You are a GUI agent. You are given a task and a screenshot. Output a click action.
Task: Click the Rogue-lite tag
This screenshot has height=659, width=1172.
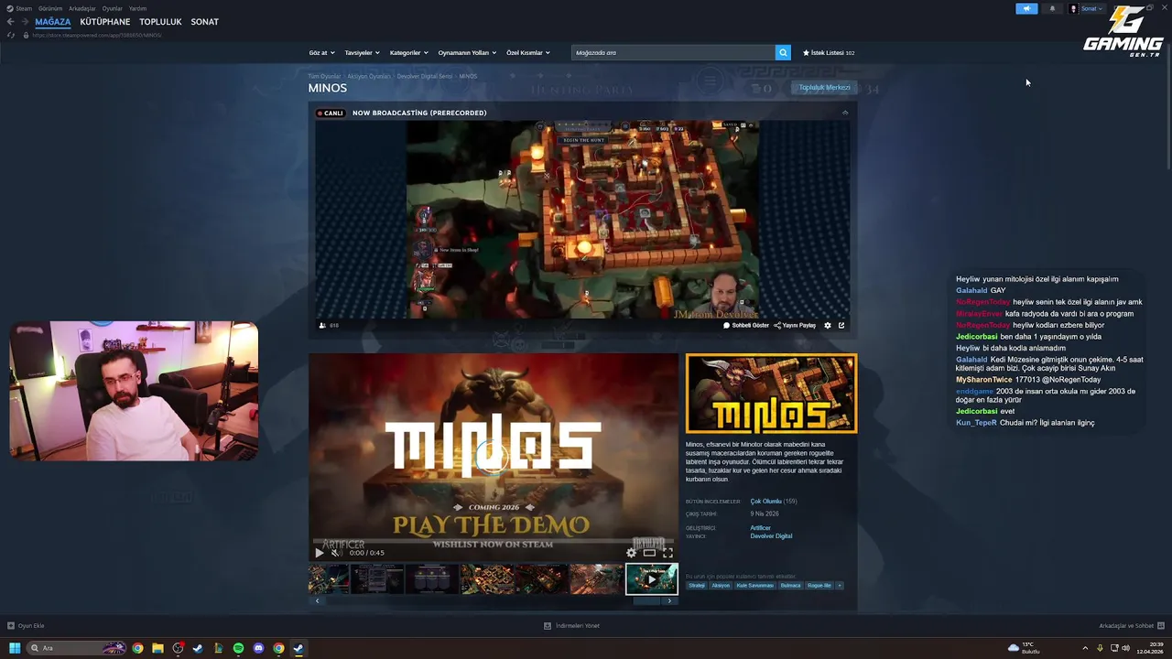(819, 585)
